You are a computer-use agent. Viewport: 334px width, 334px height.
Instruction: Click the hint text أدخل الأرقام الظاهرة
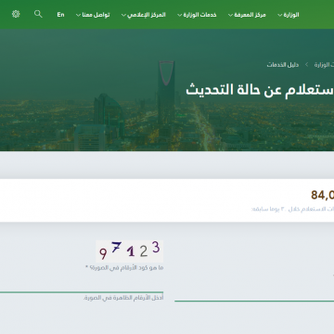pyautogui.click(x=123, y=298)
